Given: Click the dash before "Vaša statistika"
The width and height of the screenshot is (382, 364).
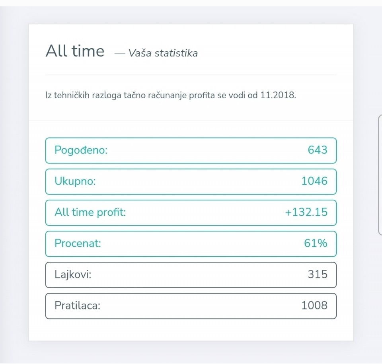Looking at the screenshot, I should click(119, 53).
